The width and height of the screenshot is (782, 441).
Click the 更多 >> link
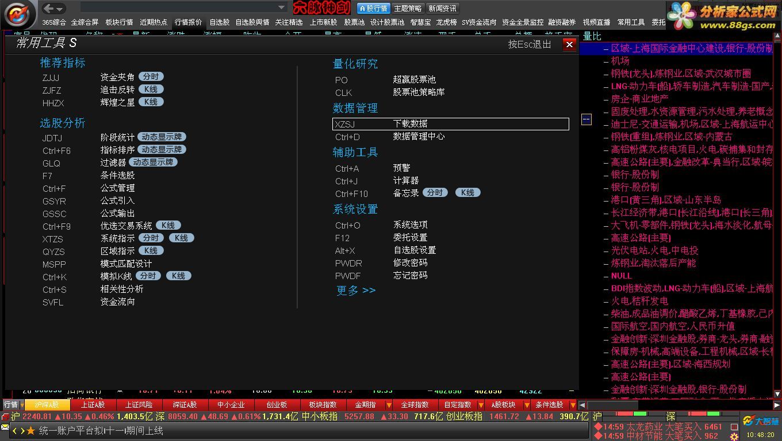click(356, 291)
